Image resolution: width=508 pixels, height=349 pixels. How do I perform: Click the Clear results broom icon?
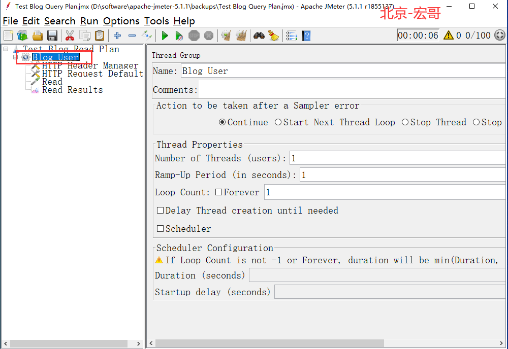226,36
